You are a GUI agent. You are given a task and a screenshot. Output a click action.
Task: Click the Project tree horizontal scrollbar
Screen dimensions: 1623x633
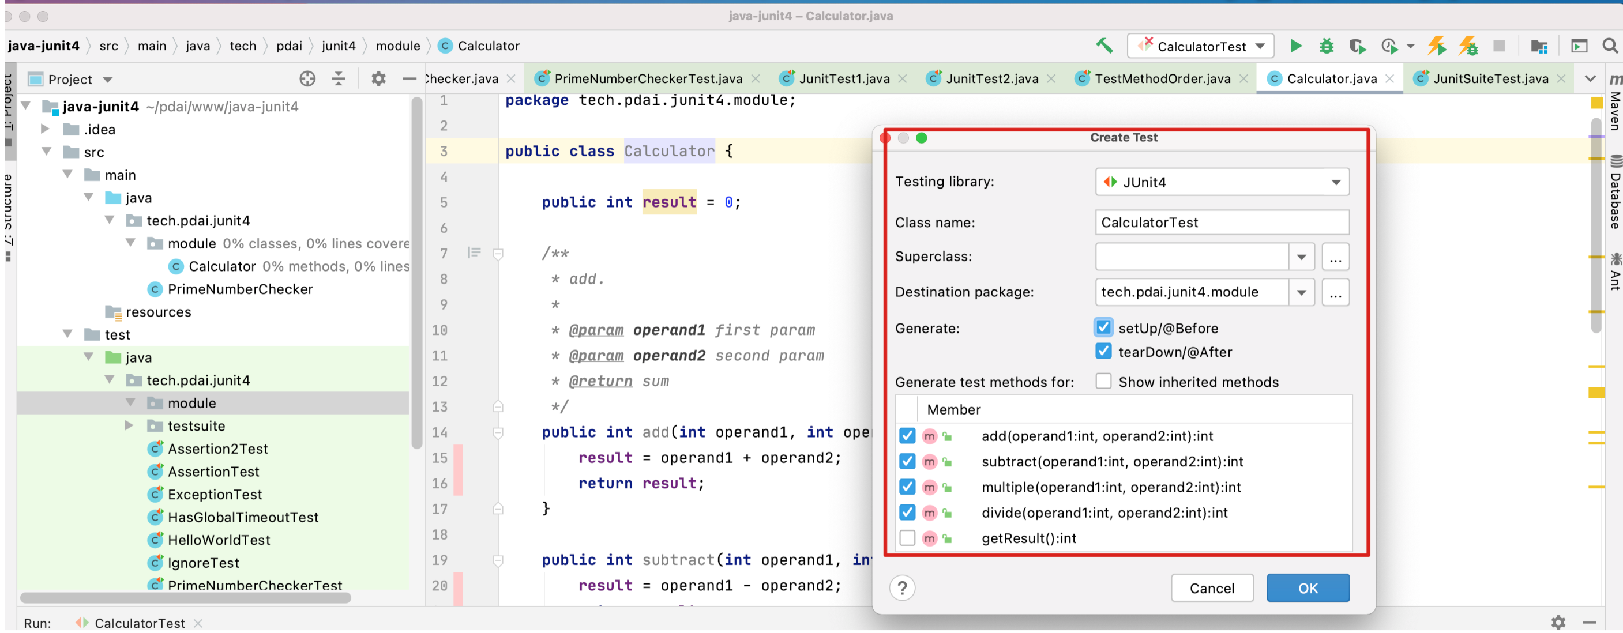[185, 598]
